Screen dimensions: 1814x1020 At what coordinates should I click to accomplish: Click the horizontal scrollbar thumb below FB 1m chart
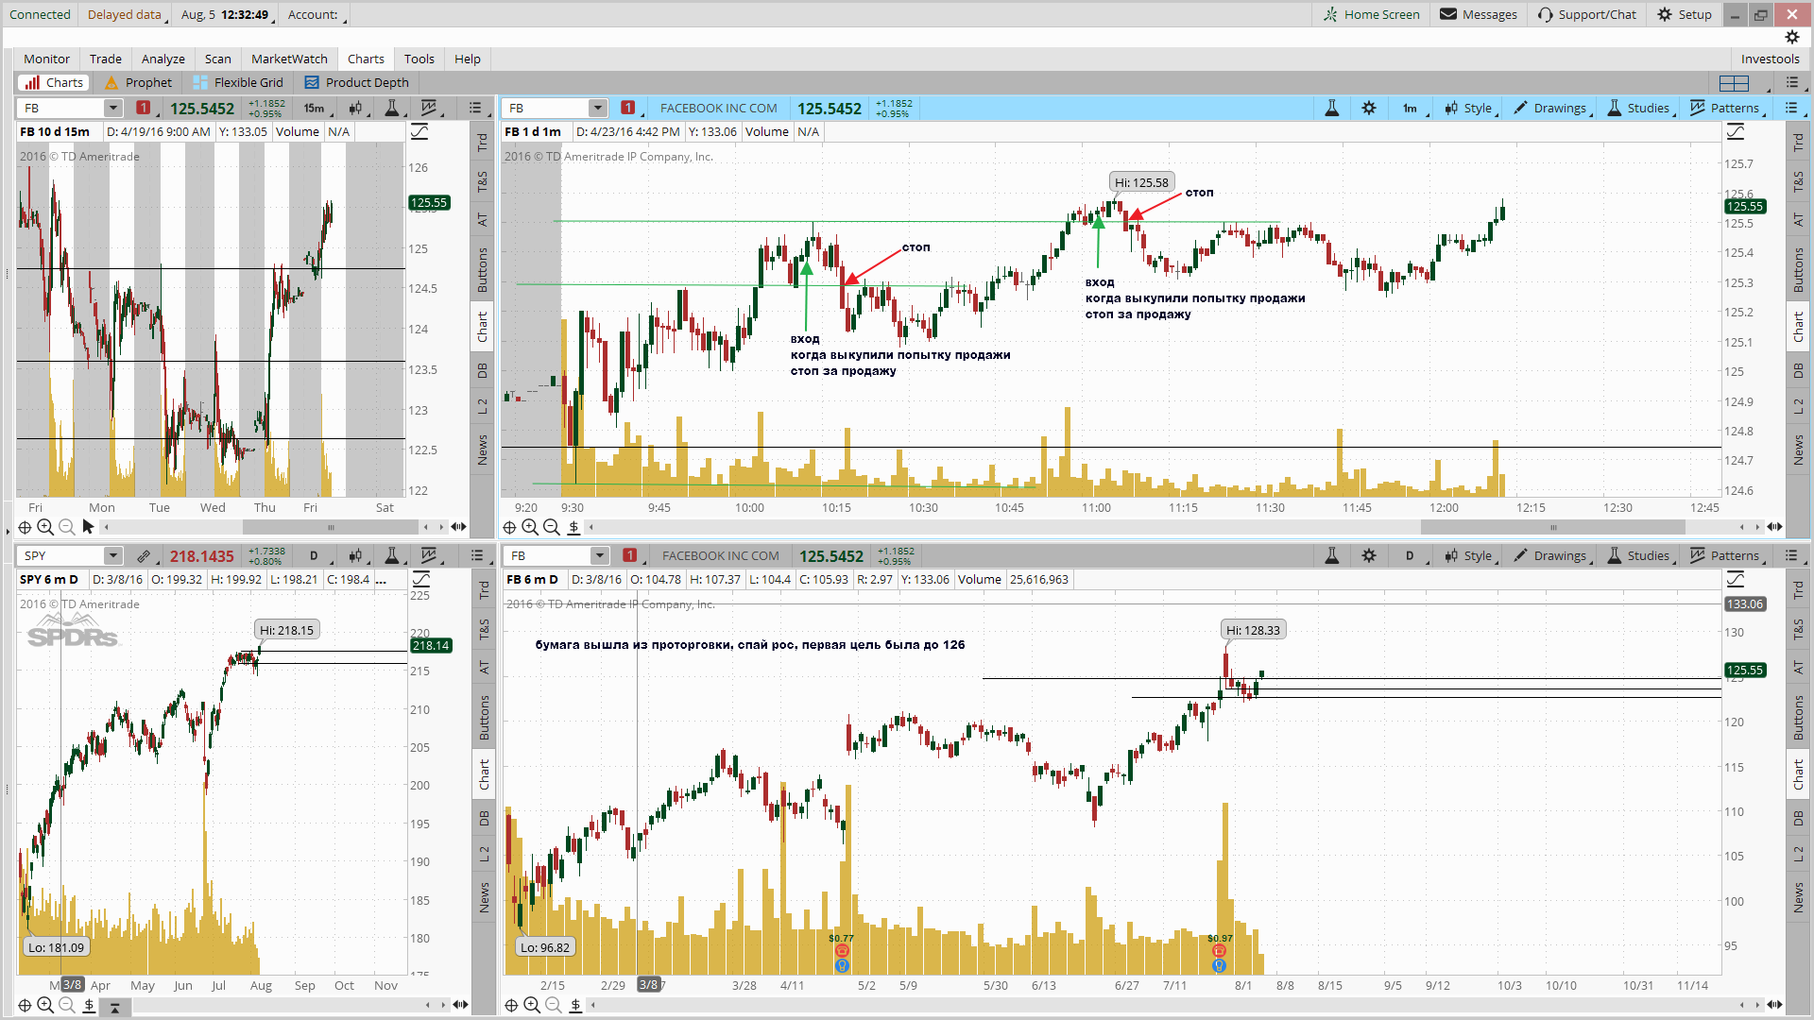[1553, 527]
